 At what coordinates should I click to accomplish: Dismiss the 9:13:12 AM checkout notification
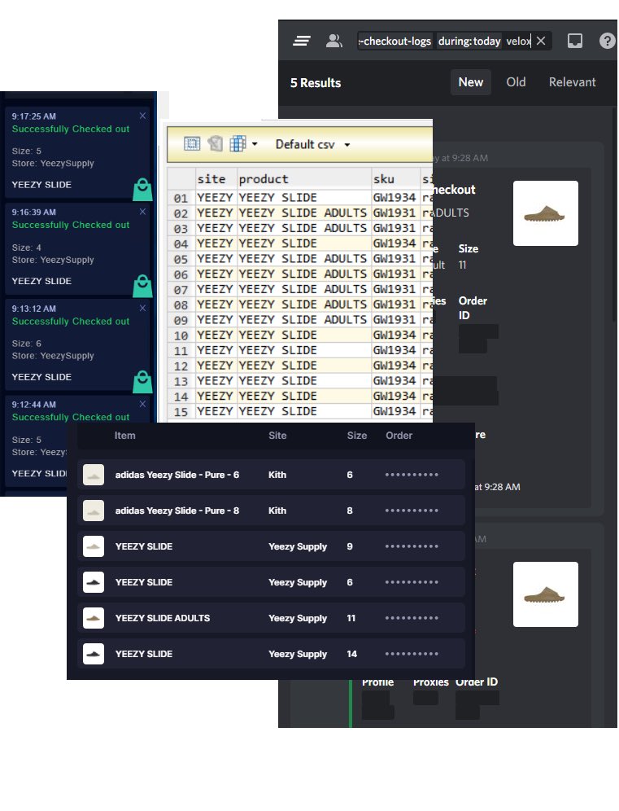click(x=142, y=308)
